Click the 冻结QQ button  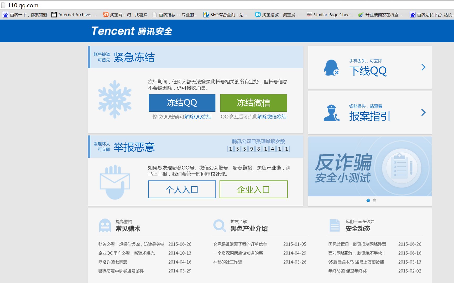coord(182,103)
